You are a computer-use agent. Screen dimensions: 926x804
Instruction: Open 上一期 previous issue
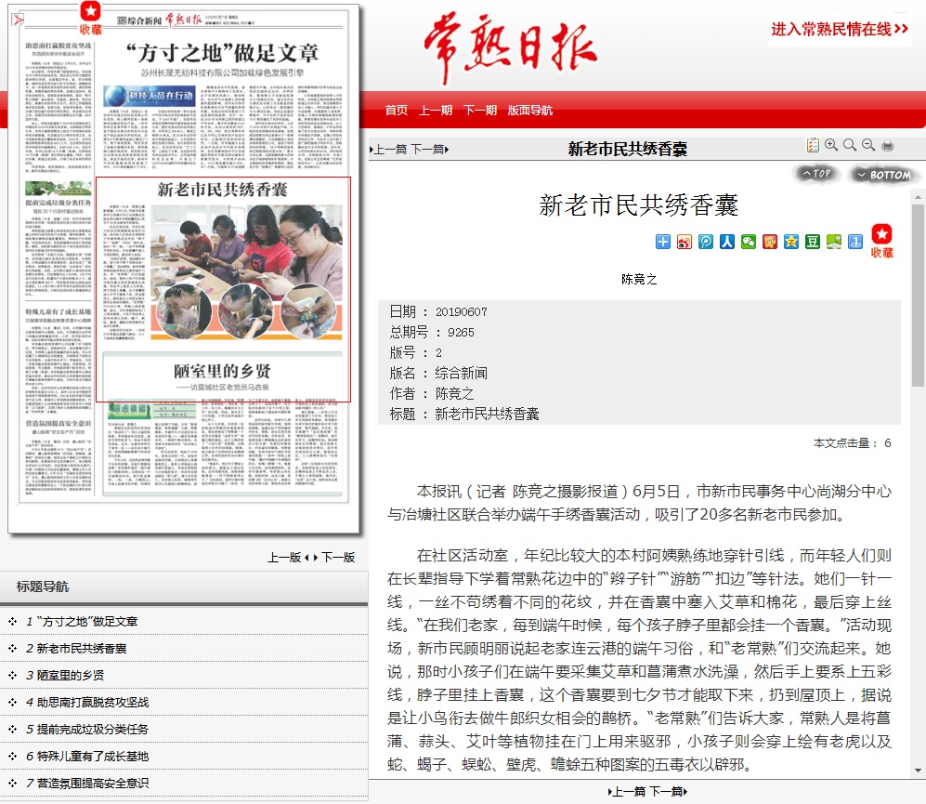436,110
